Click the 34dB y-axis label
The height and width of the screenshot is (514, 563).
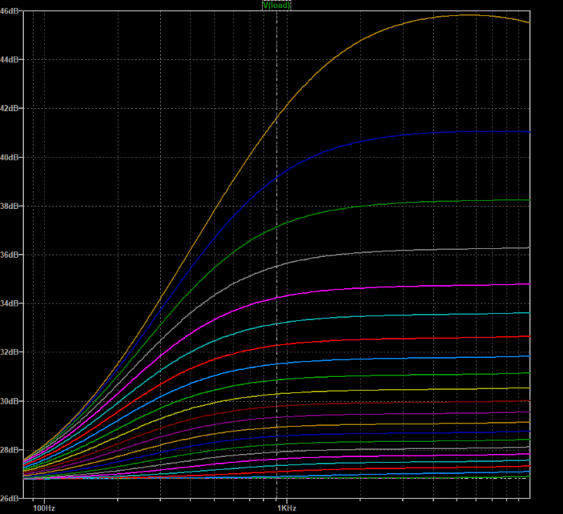[x=11, y=304]
